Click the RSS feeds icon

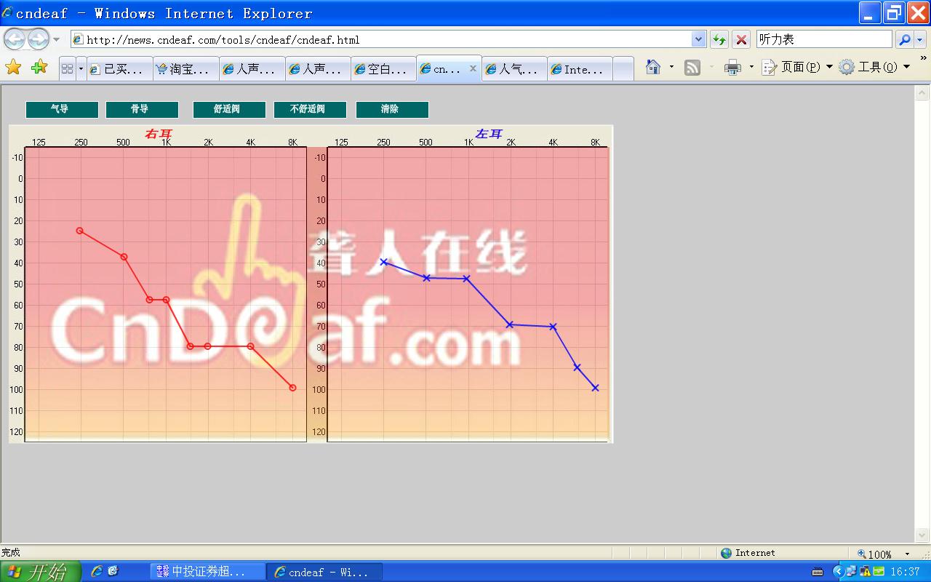(x=692, y=68)
